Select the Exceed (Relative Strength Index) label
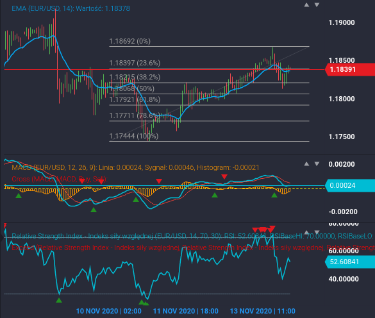The image size is (375, 318). click(193, 247)
